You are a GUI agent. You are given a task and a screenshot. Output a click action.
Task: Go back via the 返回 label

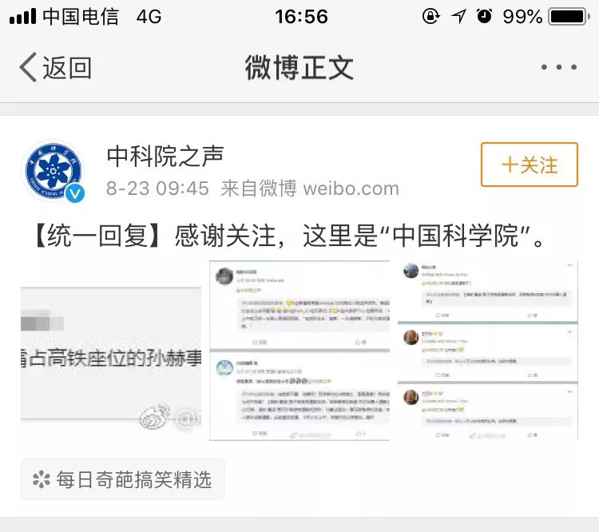(67, 68)
